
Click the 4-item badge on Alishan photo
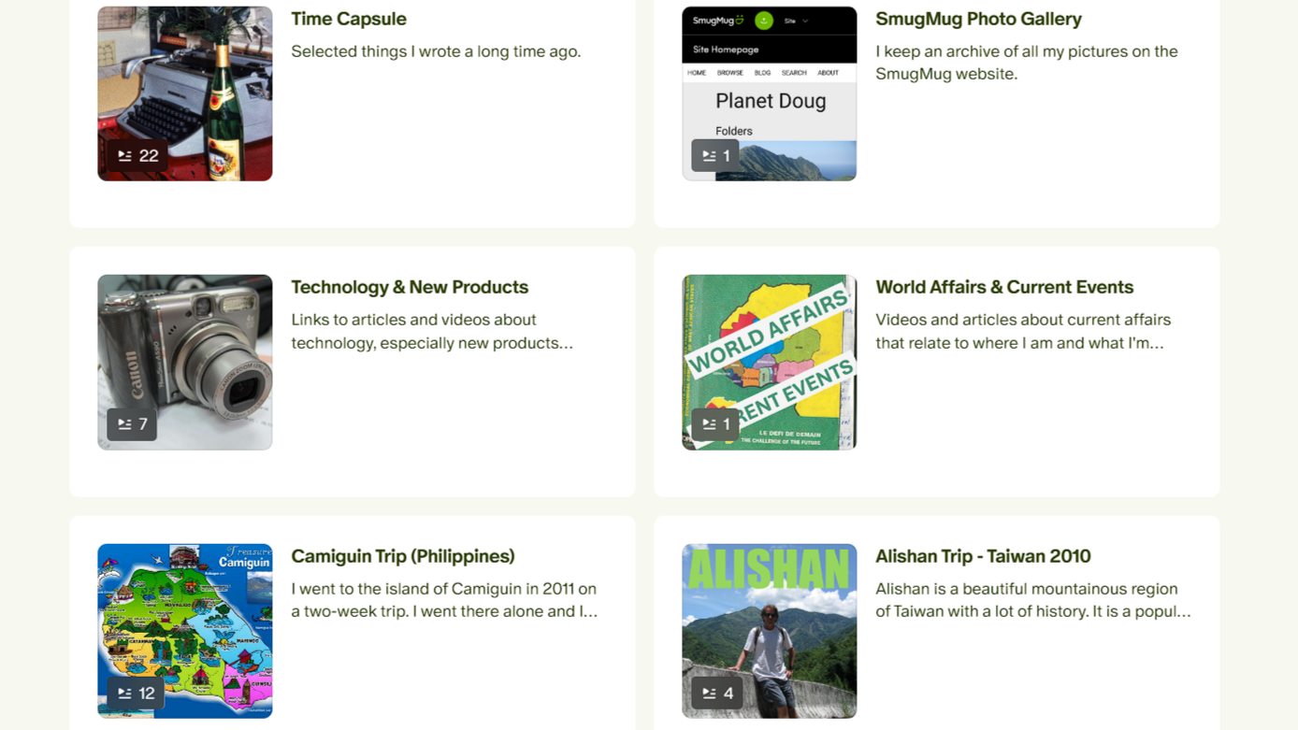(717, 693)
